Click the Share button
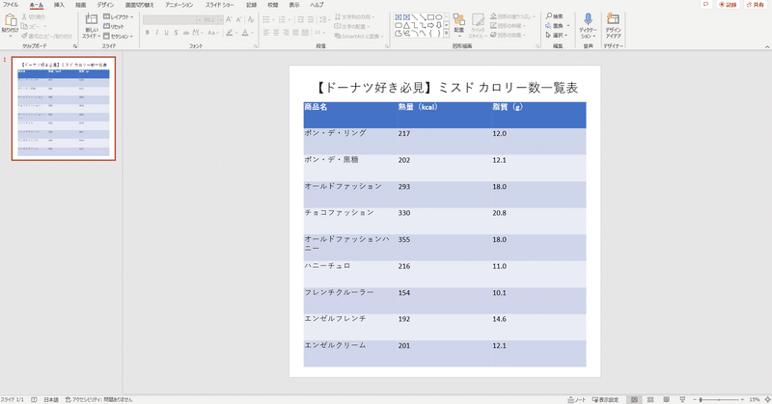The image size is (772, 404). pos(756,5)
